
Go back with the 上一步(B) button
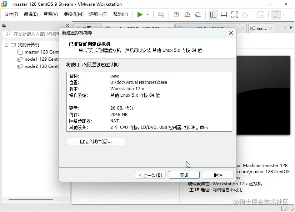pyautogui.click(x=150, y=175)
